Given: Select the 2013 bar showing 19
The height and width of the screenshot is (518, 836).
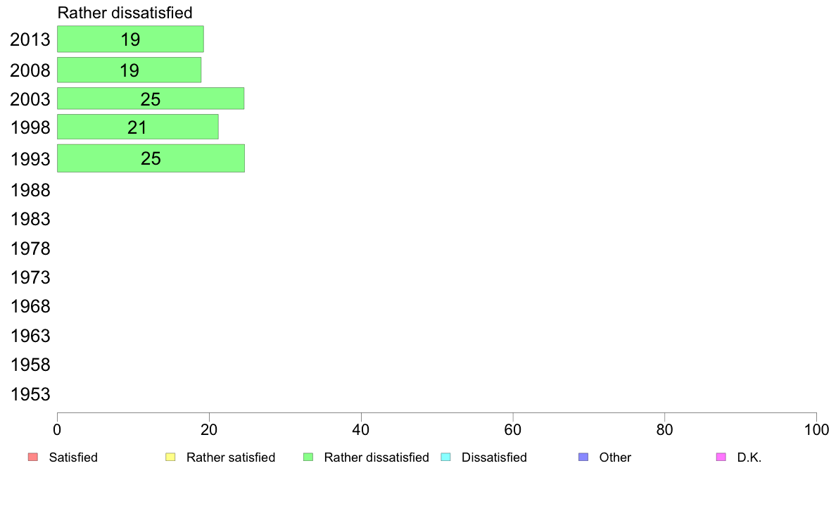Looking at the screenshot, I should pyautogui.click(x=130, y=39).
